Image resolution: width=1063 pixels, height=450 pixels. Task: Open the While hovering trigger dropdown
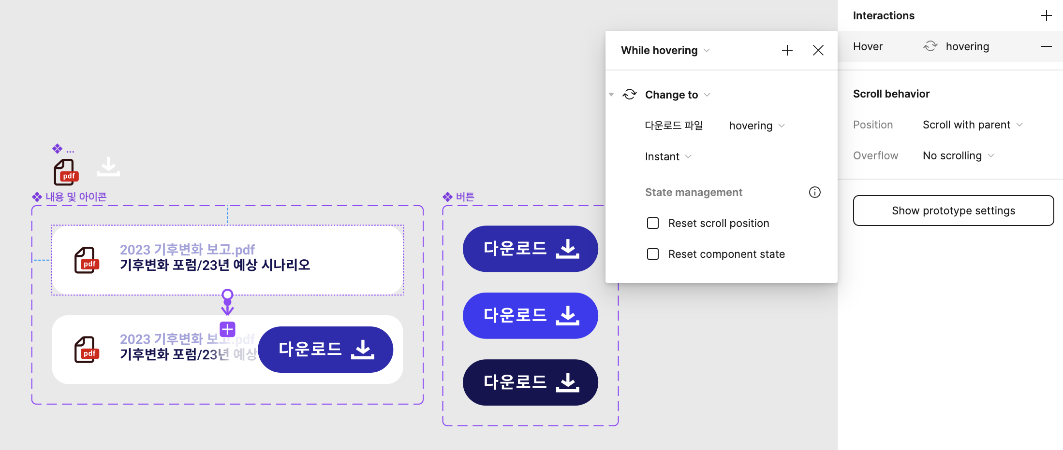point(665,50)
